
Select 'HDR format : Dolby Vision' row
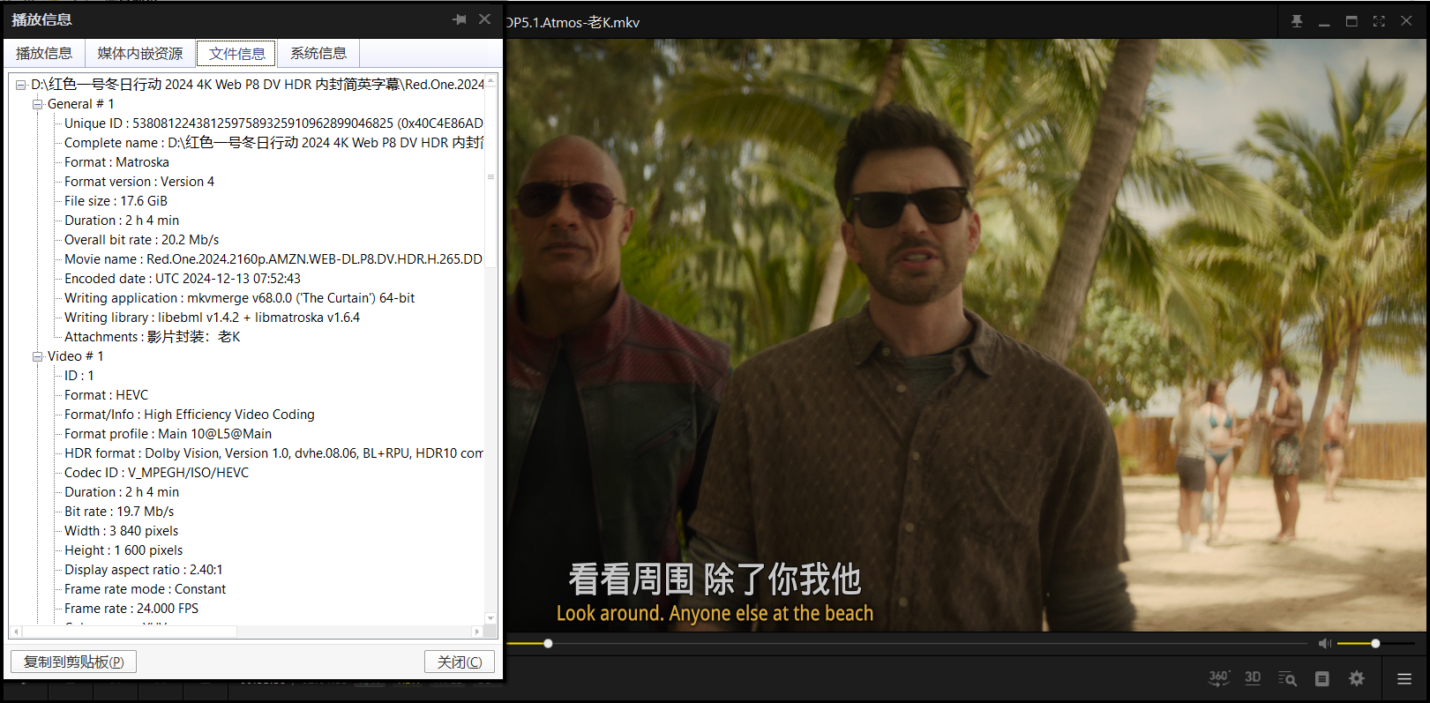coord(273,453)
